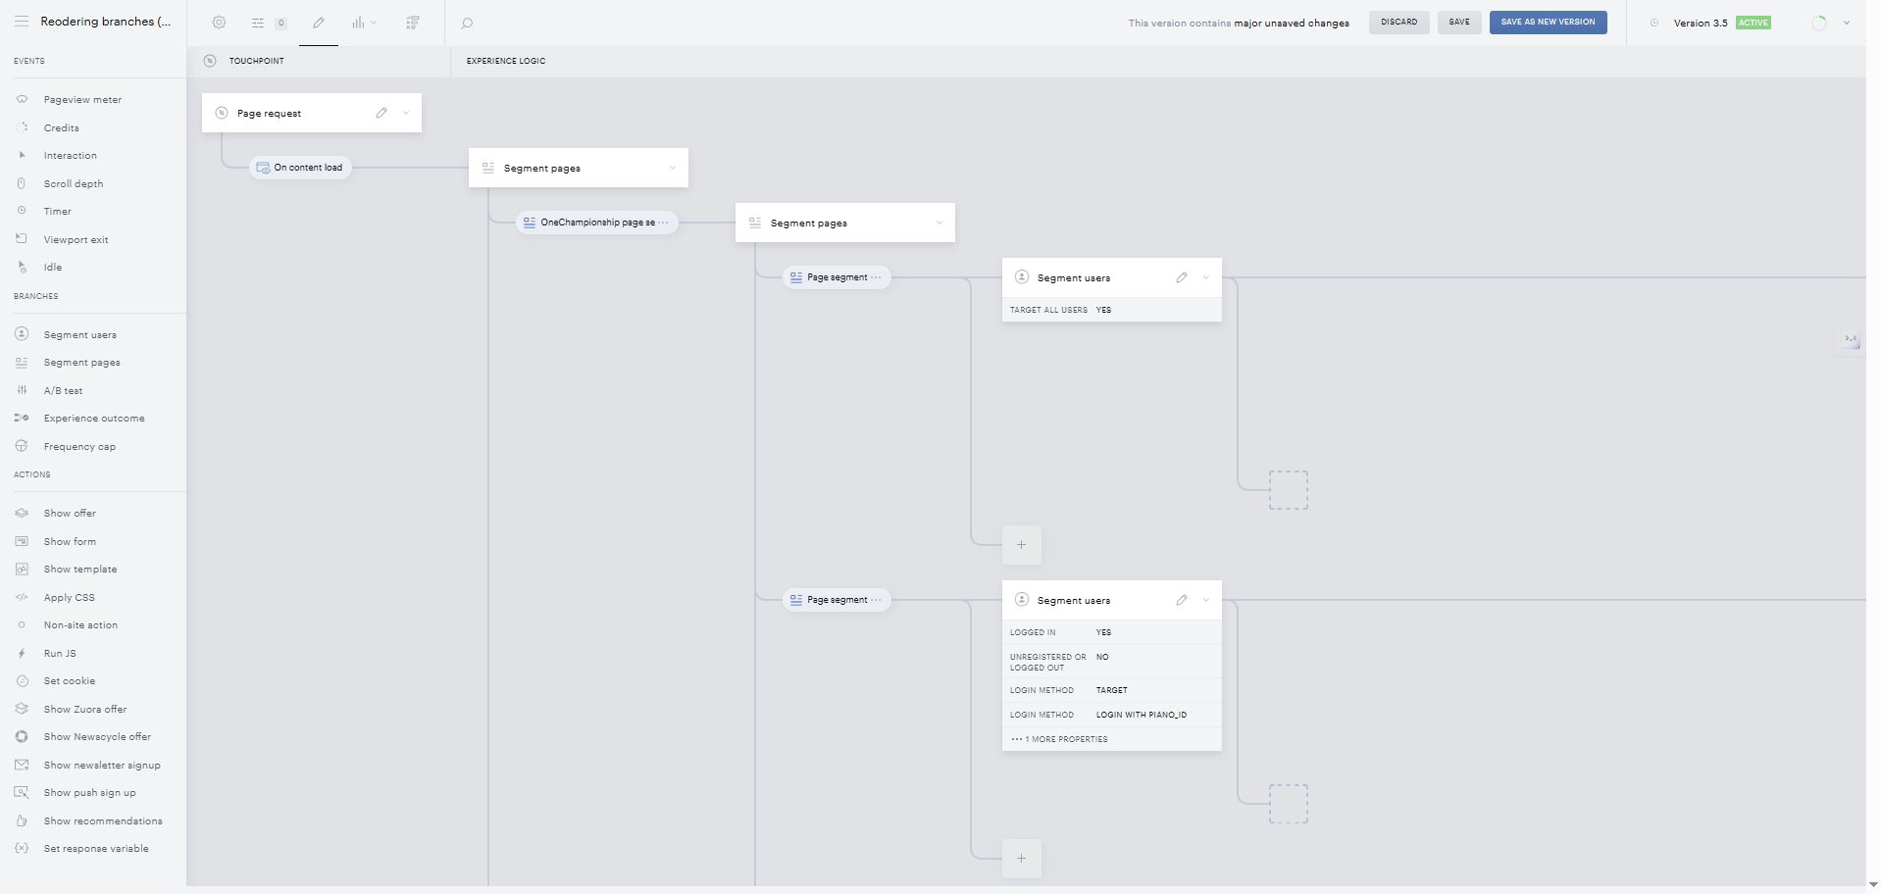Select the A/B test branch item
1881x894 pixels.
63,390
